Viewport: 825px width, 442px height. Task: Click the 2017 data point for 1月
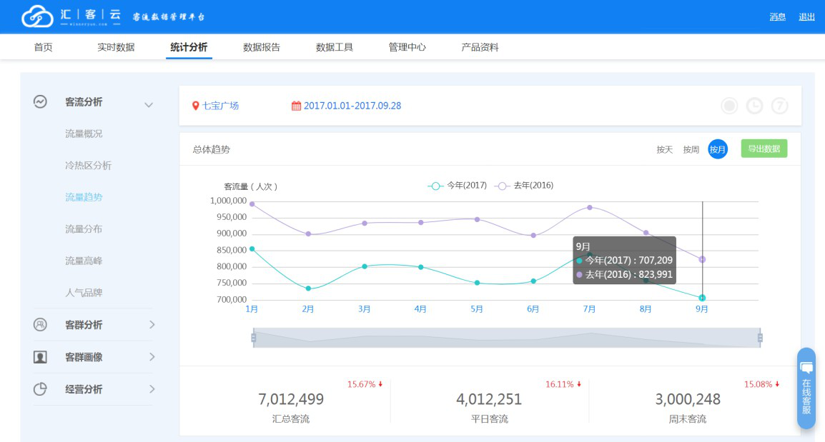click(252, 249)
